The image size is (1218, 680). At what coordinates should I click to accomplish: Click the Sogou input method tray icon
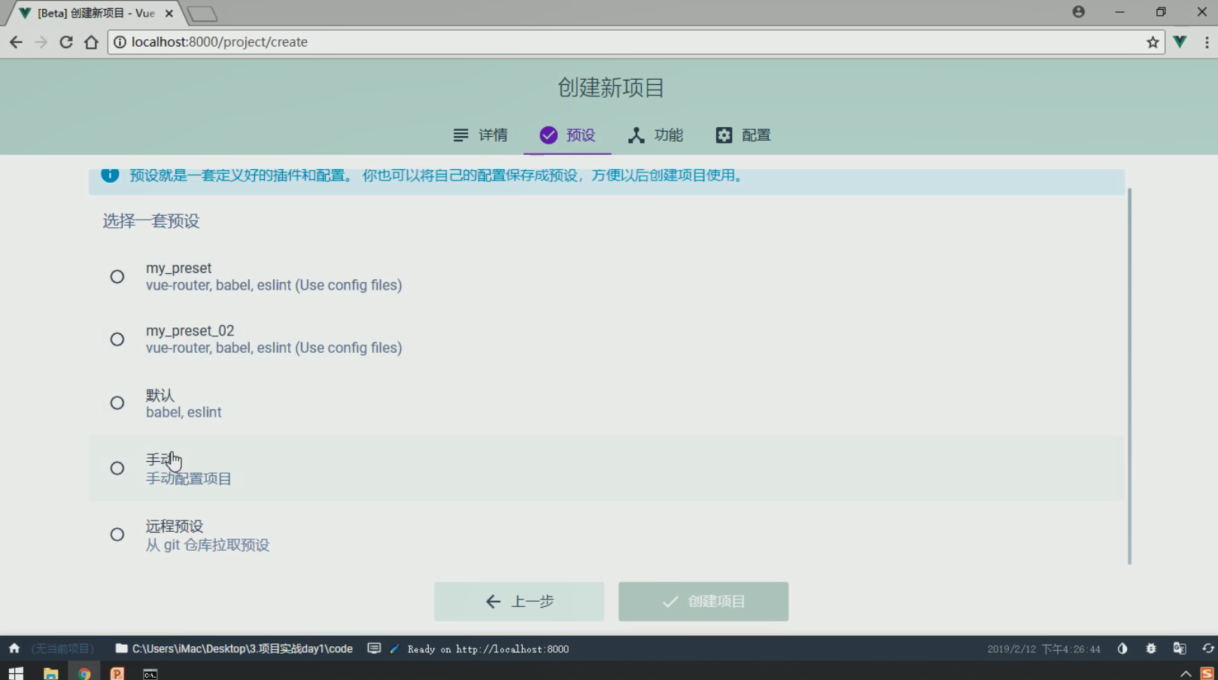click(x=1207, y=674)
